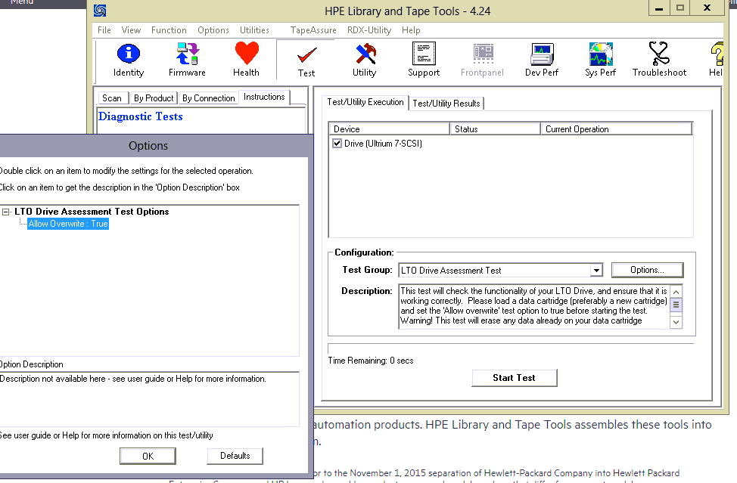The height and width of the screenshot is (483, 737).
Task: Click the Description scrollbar thumb
Action: point(676,305)
